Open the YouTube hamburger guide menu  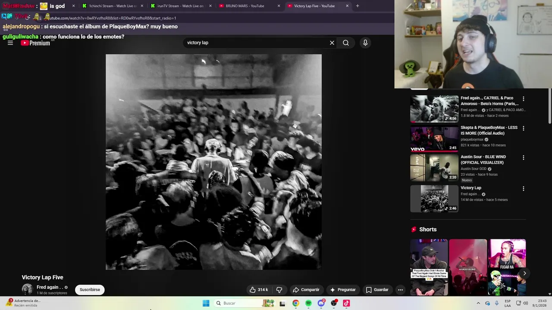(10, 43)
